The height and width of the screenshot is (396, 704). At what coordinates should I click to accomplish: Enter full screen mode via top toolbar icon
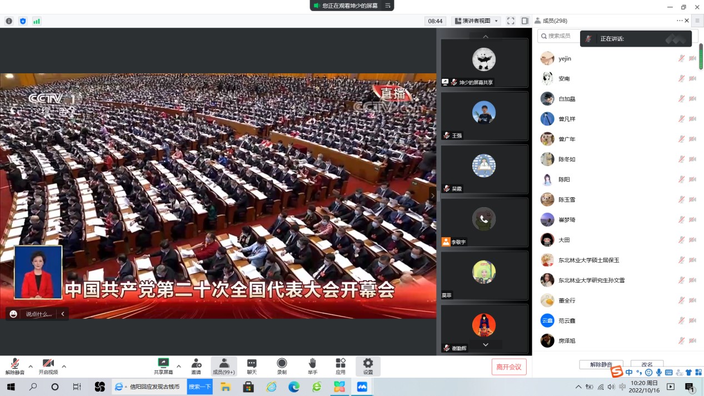tap(511, 21)
